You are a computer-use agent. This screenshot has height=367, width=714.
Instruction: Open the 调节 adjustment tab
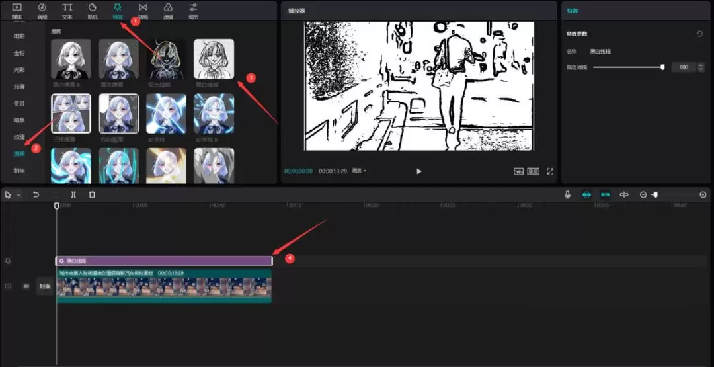click(194, 11)
